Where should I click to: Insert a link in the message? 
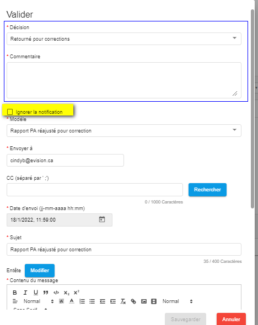133,301
